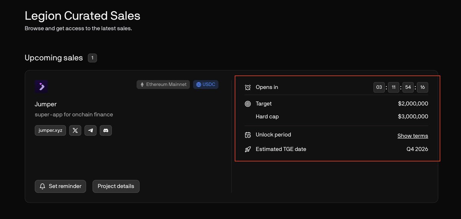Open the jumper.xyz website link
Image resolution: width=461 pixels, height=219 pixels.
click(x=50, y=130)
